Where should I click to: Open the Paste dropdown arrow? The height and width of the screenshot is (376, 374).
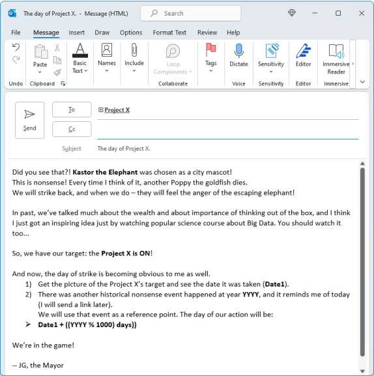point(40,72)
